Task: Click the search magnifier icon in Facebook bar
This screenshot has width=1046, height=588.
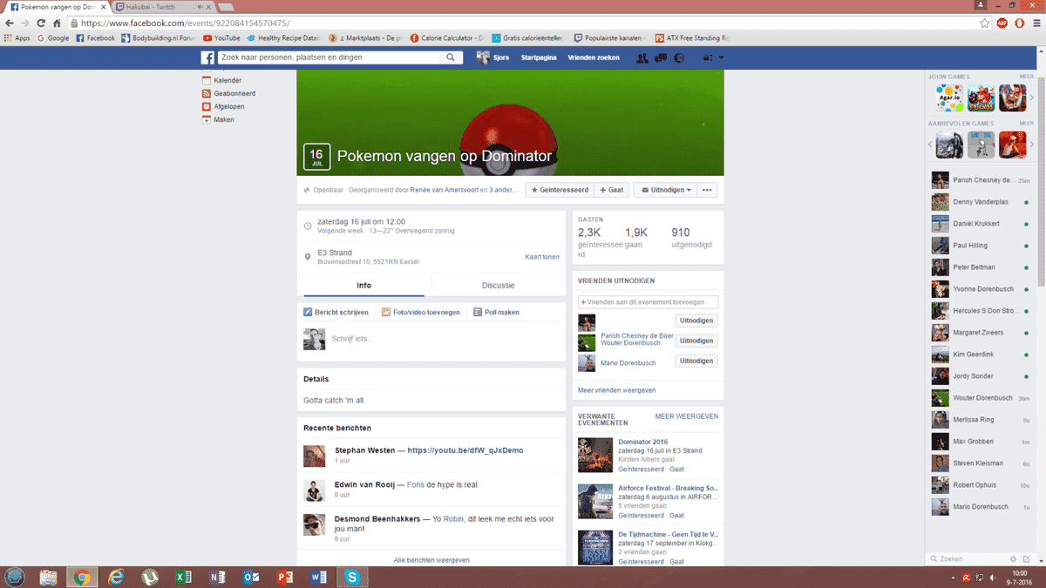Action: 451,57
